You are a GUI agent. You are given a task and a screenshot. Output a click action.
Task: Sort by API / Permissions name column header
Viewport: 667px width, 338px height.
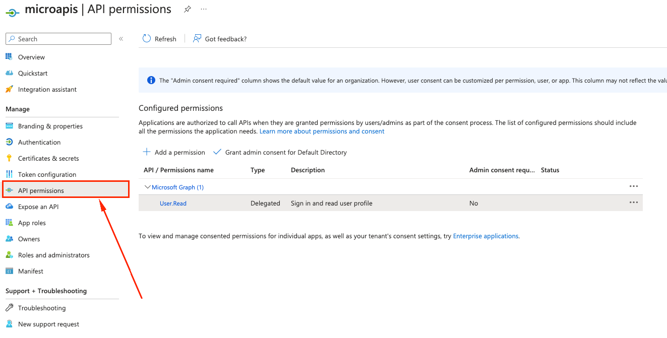[178, 170]
